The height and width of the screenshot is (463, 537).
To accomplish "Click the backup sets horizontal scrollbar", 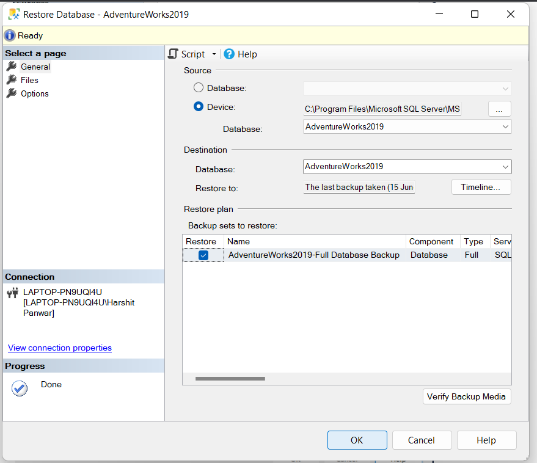I will pyautogui.click(x=230, y=379).
